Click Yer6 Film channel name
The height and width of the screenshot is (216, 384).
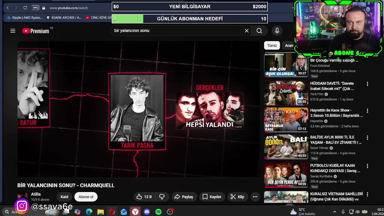click(x=317, y=94)
